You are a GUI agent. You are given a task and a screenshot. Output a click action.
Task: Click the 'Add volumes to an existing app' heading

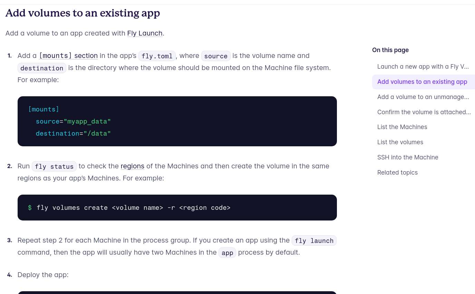(x=83, y=13)
